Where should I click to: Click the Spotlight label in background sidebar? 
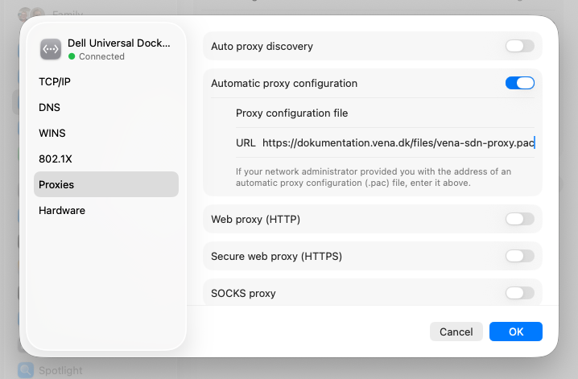[60, 370]
